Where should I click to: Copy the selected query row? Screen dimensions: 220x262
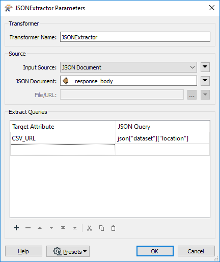(x=101, y=228)
